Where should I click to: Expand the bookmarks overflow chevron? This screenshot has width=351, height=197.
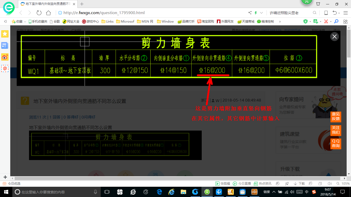pyautogui.click(x=280, y=22)
